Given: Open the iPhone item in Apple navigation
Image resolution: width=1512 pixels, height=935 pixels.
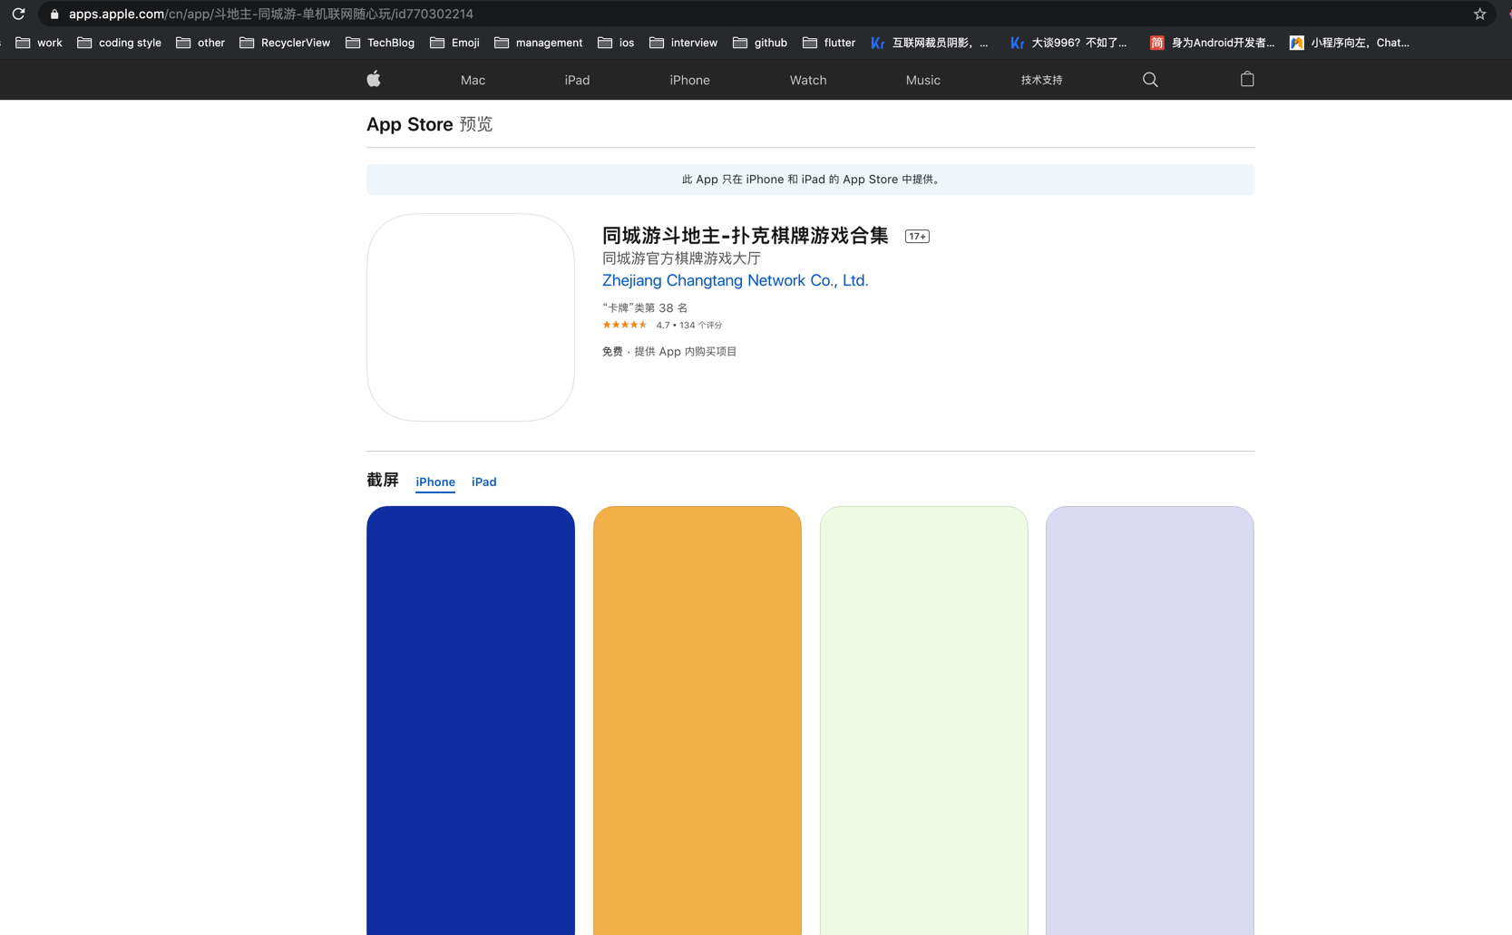Looking at the screenshot, I should click(x=689, y=80).
